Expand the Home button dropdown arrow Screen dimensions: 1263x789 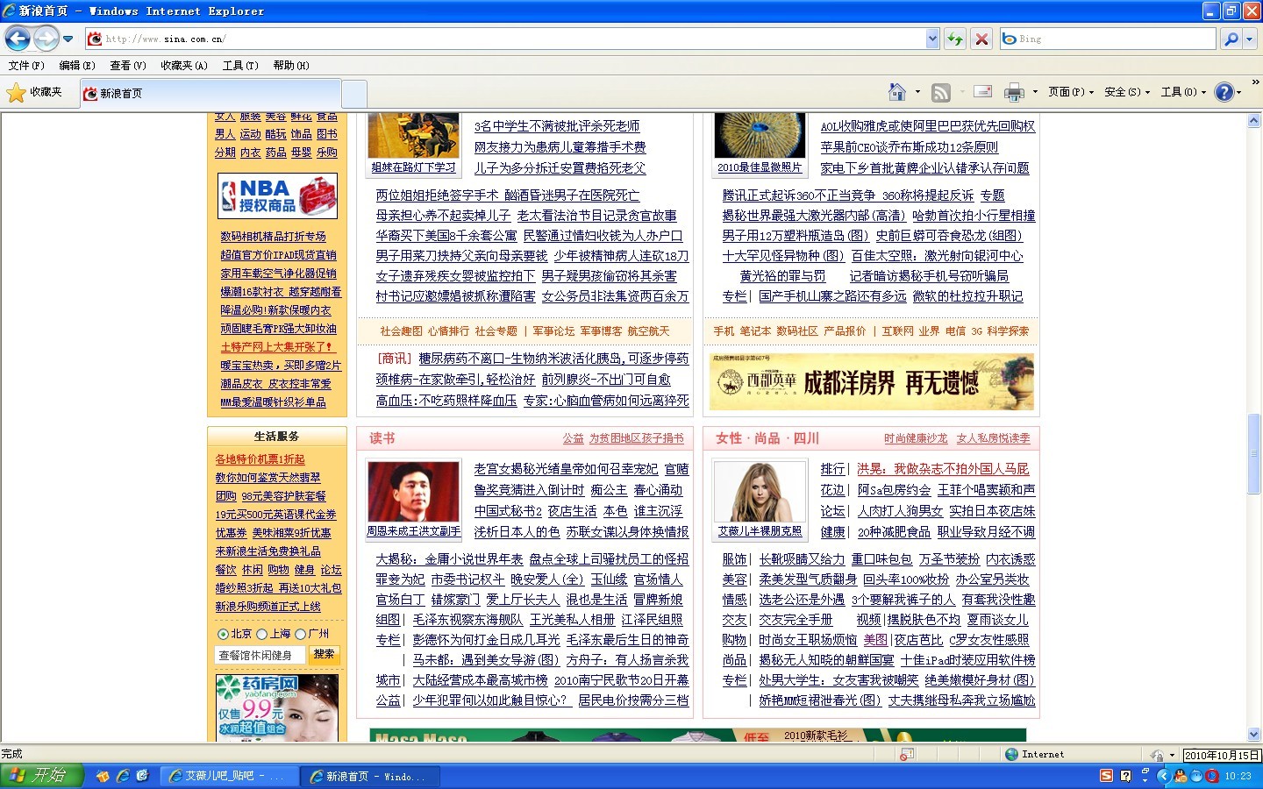(917, 92)
